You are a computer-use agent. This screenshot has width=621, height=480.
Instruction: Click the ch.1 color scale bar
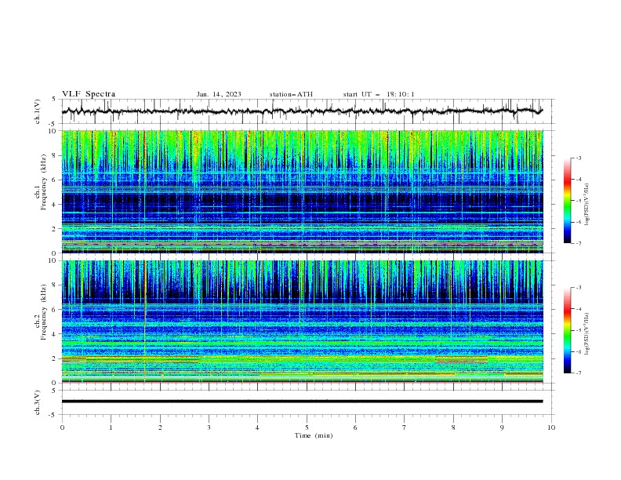click(567, 200)
